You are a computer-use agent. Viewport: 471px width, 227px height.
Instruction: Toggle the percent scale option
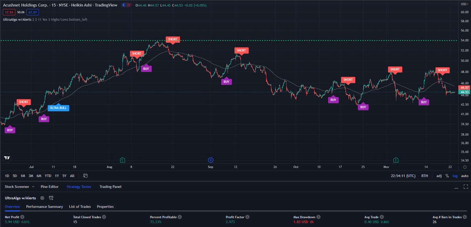pyautogui.click(x=447, y=176)
